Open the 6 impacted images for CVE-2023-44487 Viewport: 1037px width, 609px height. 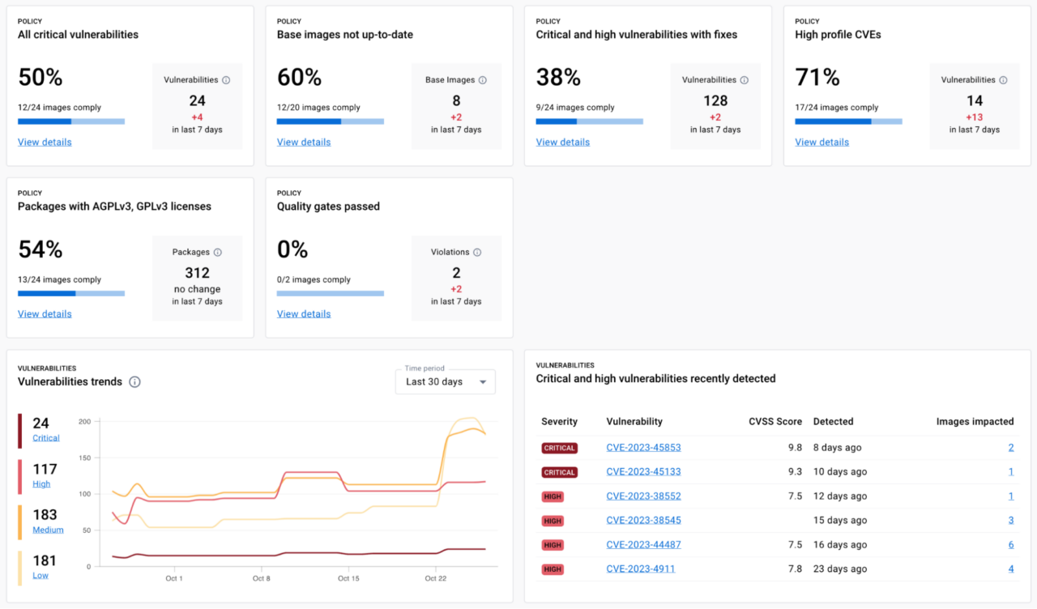pos(1010,544)
